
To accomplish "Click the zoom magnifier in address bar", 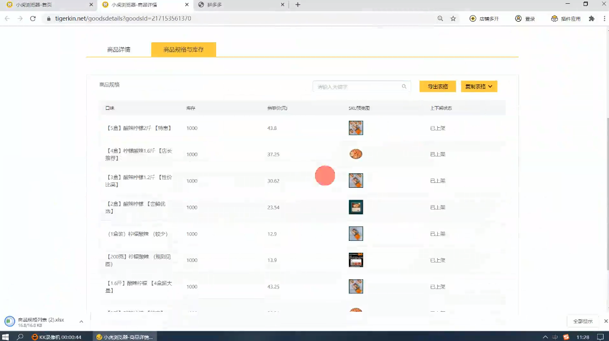I will point(440,18).
